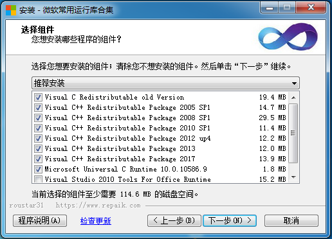The height and width of the screenshot is (239, 332).
Task: Enable Visual Studio 2010 Tools For Office Runtime
Action: point(38,179)
